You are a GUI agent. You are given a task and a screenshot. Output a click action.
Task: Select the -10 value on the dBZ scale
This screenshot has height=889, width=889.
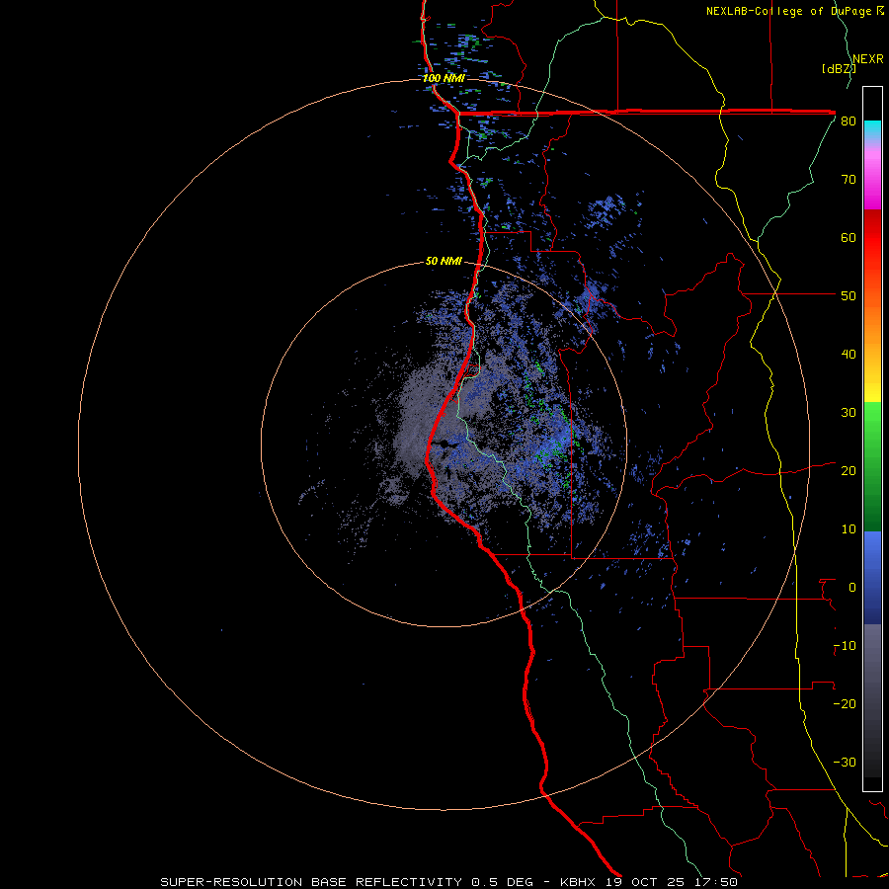845,646
